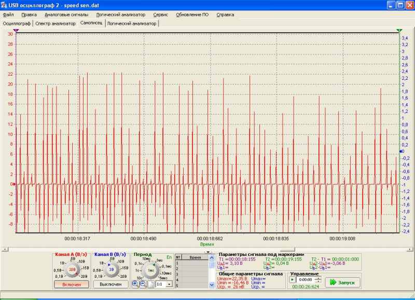Screen dimensions: 415x300
Task: Click the purple T1 marker triangle
Action: [16, 31]
